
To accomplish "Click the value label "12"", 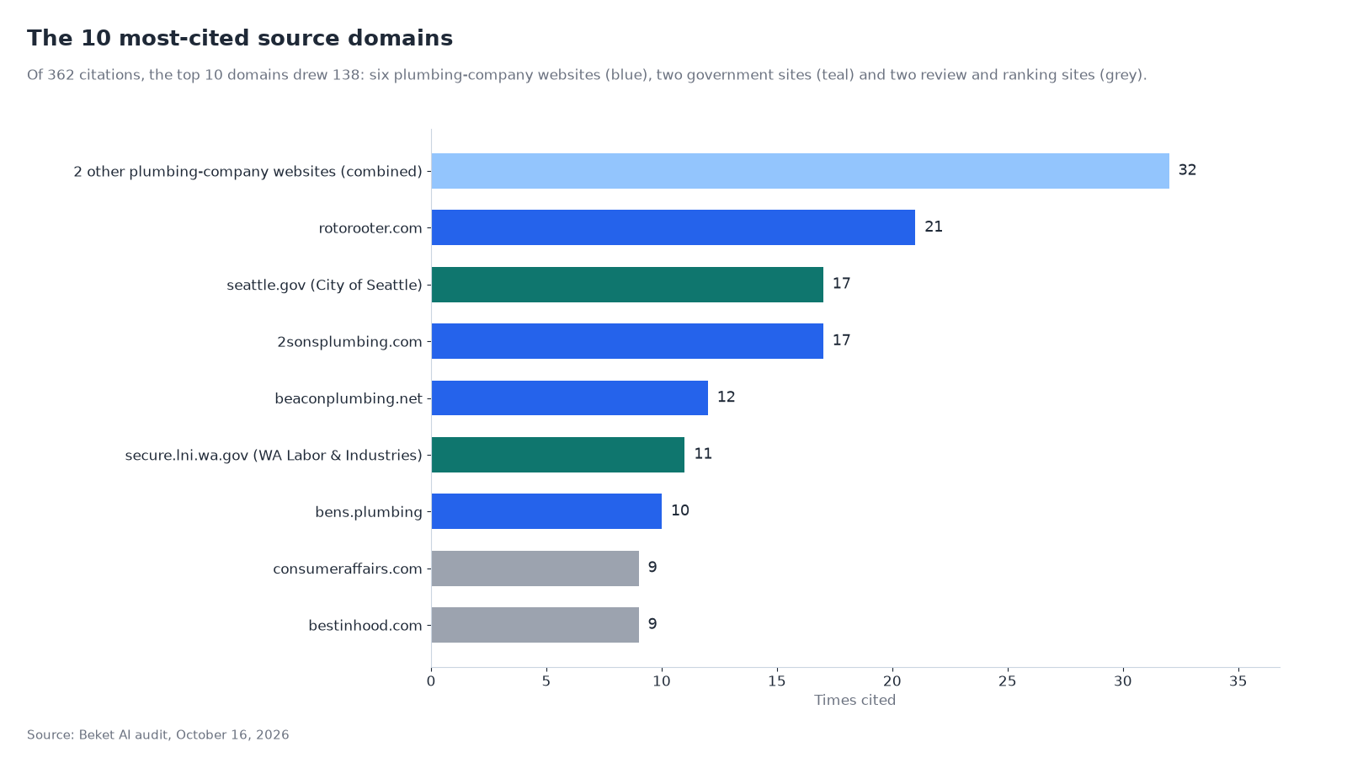I will point(727,397).
